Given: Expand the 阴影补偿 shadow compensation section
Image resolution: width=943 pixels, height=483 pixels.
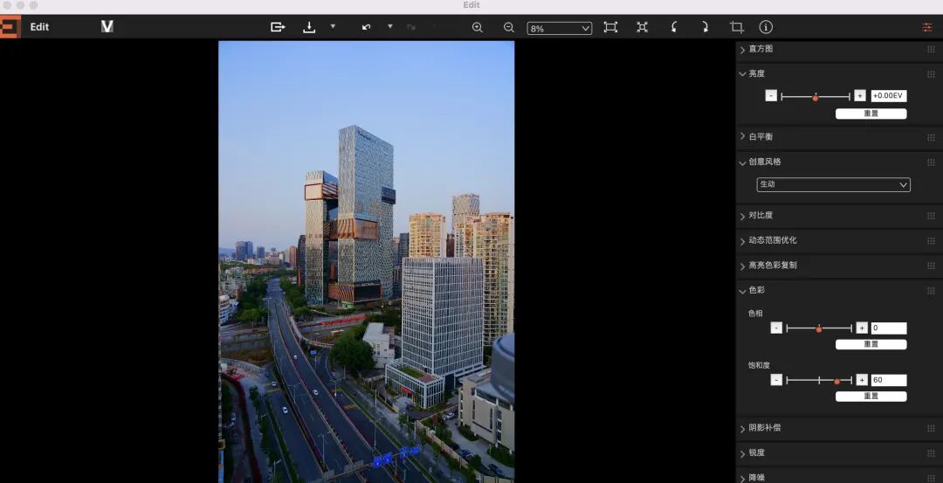Looking at the screenshot, I should 743,428.
